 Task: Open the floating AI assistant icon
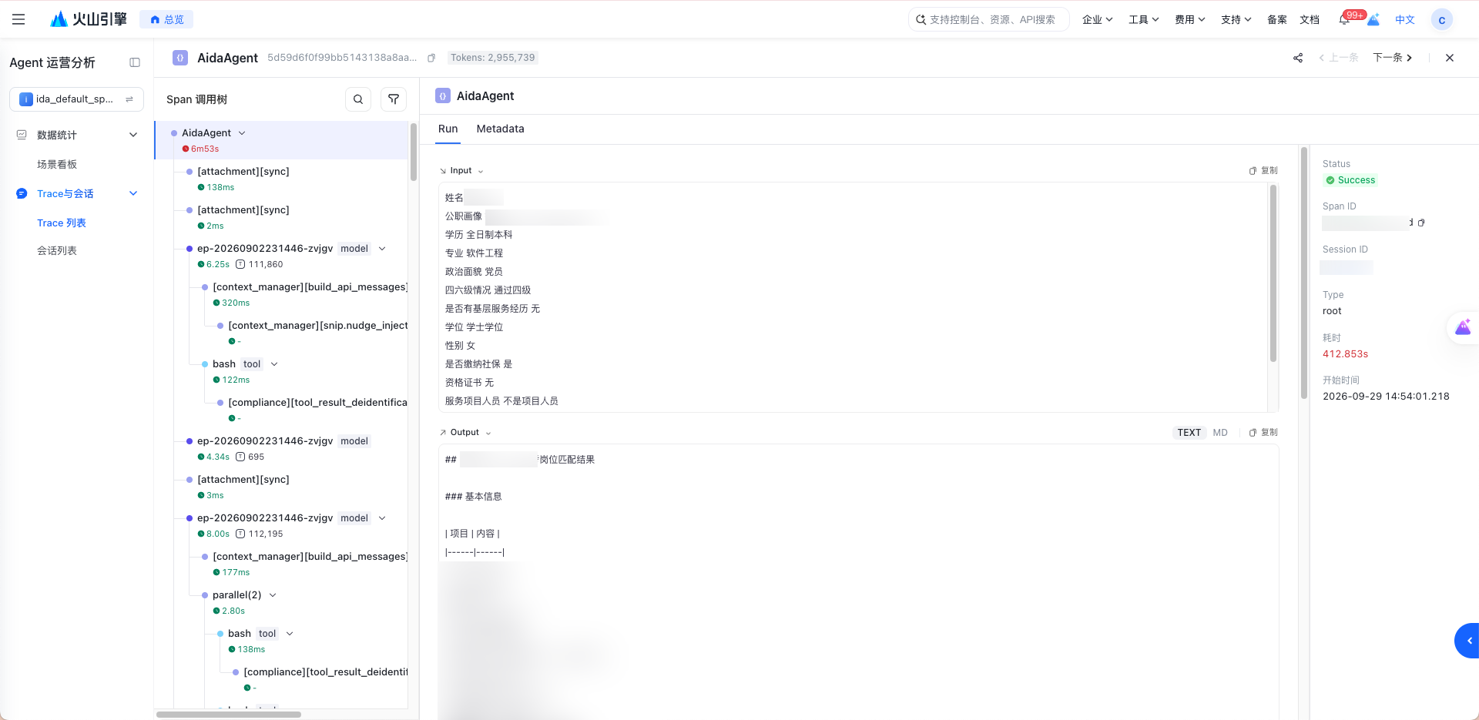point(1463,327)
